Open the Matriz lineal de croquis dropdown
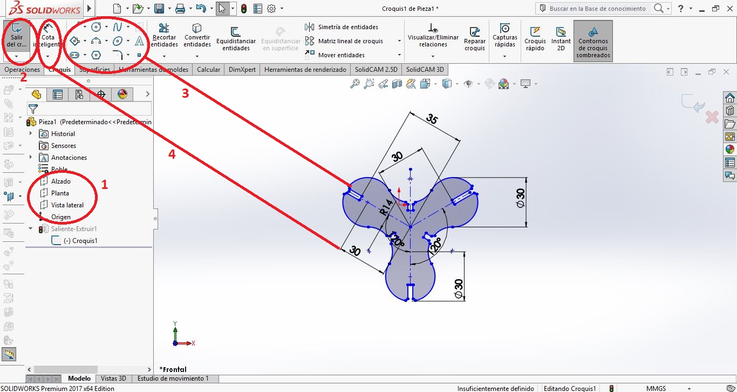 click(x=399, y=41)
